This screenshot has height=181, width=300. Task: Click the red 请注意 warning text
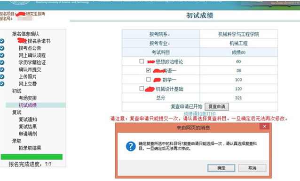199,119
